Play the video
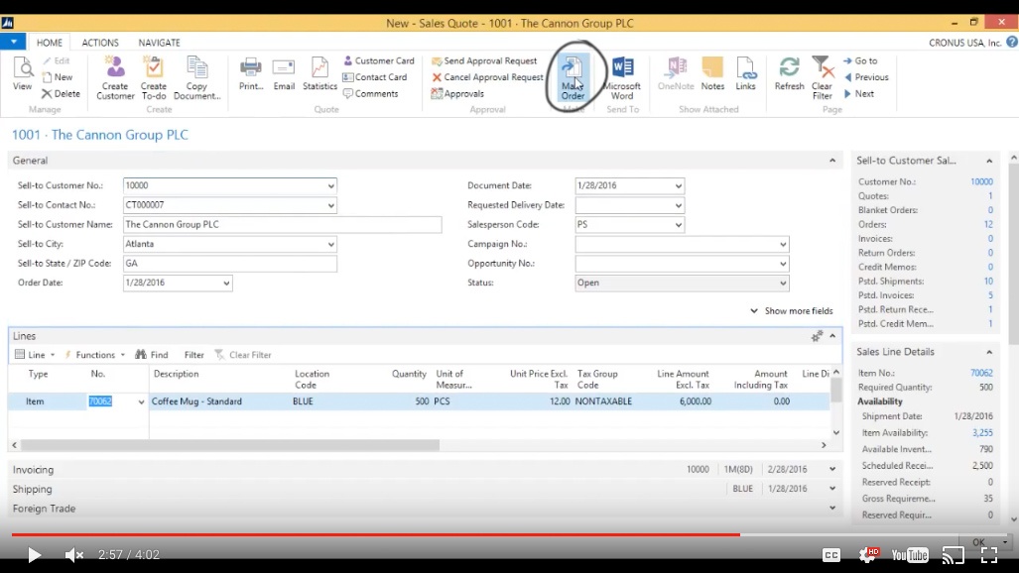Screen dimensions: 1019x573 tap(34, 555)
